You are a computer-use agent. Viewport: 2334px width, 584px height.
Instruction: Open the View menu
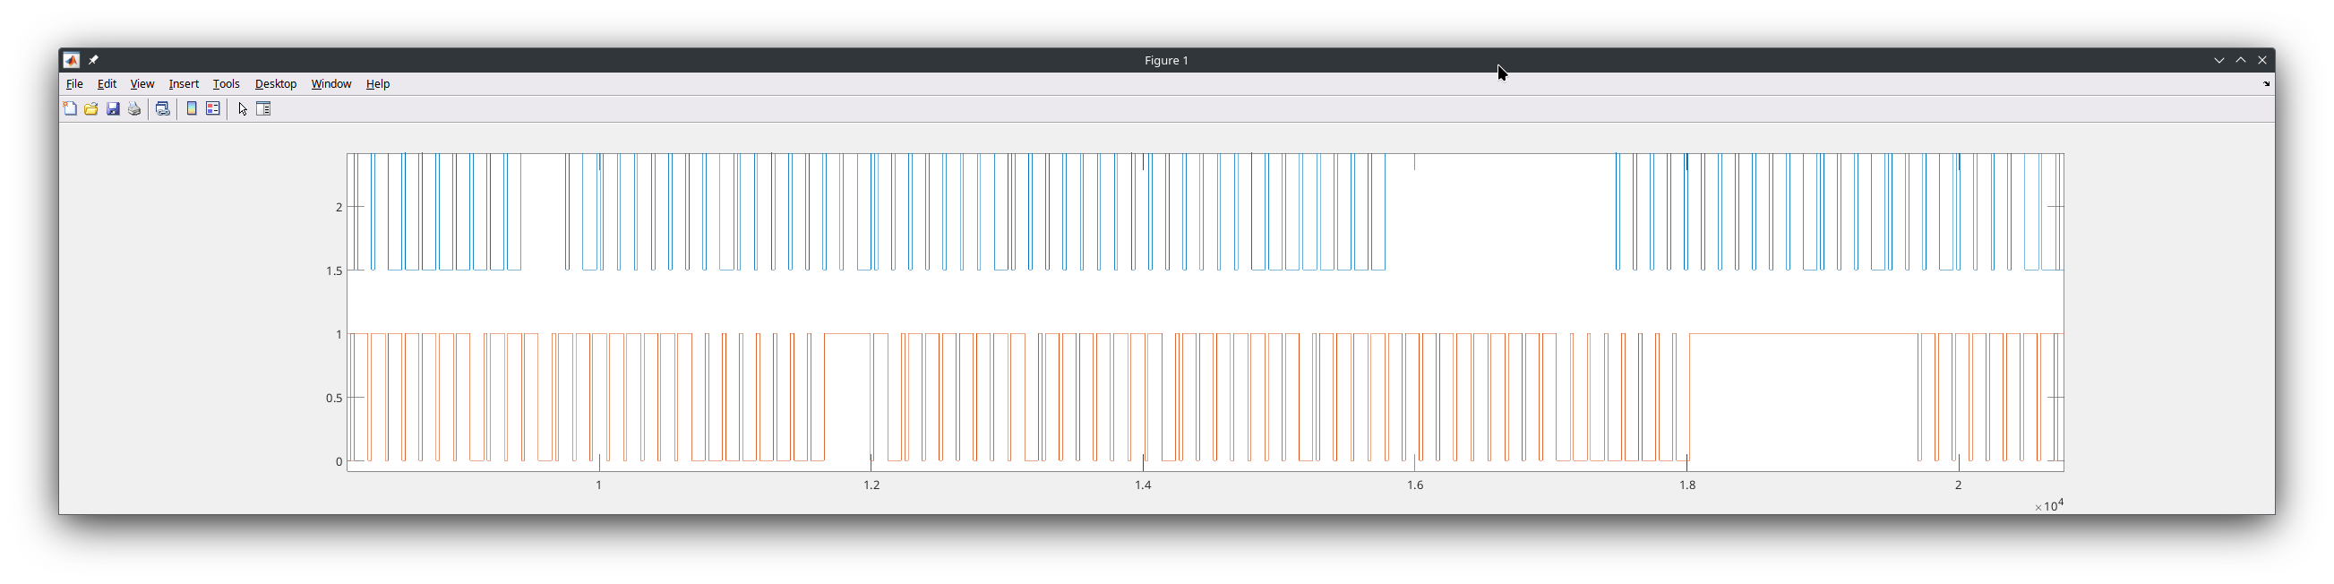pos(142,83)
